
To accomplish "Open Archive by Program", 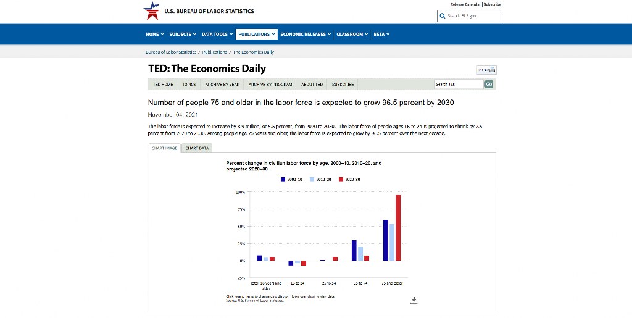I will [x=270, y=84].
